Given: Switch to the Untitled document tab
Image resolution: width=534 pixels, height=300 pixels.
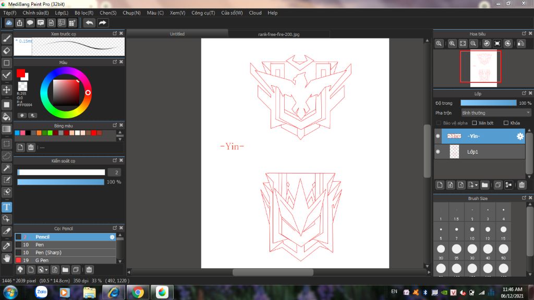Looking at the screenshot, I should (177, 34).
